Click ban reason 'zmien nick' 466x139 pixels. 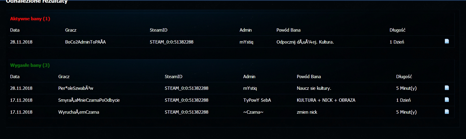coord(307,112)
